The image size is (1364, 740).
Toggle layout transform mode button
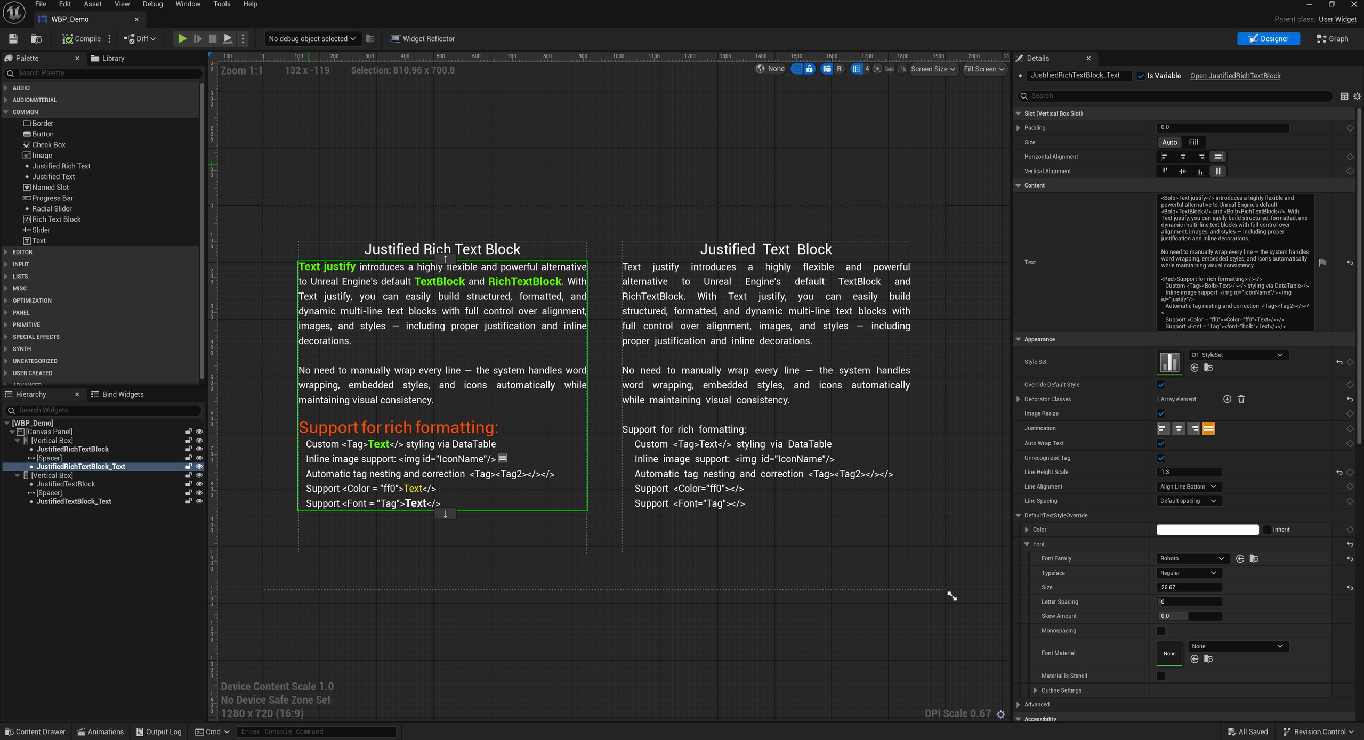point(827,69)
